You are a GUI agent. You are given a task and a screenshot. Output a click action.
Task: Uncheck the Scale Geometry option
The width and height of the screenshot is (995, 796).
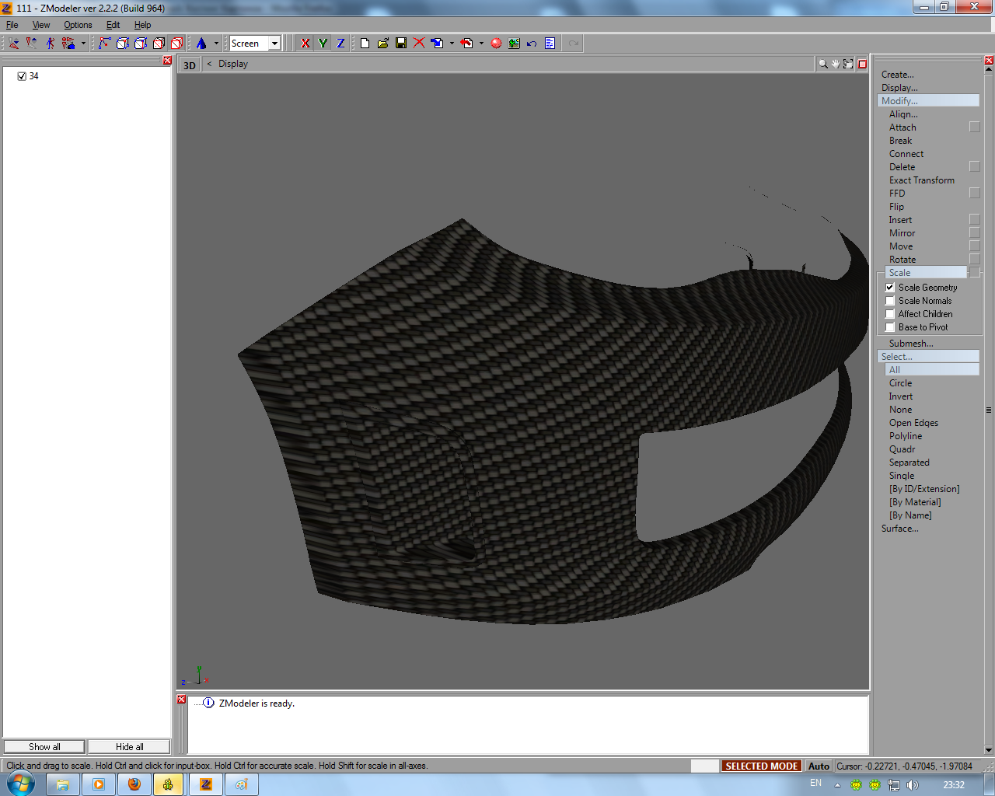tap(890, 288)
